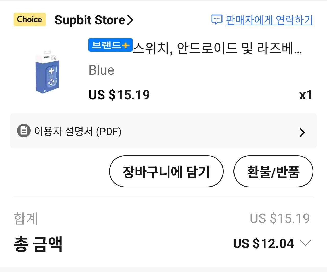Click the total amount US $12.04
Image resolution: width=327 pixels, height=272 pixels.
pos(263,243)
